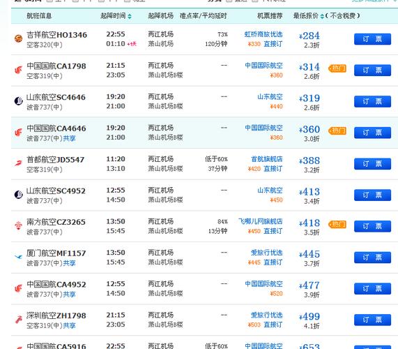
Task: Click the 84% on-time rate for CZ3265
Action: pyautogui.click(x=222, y=222)
